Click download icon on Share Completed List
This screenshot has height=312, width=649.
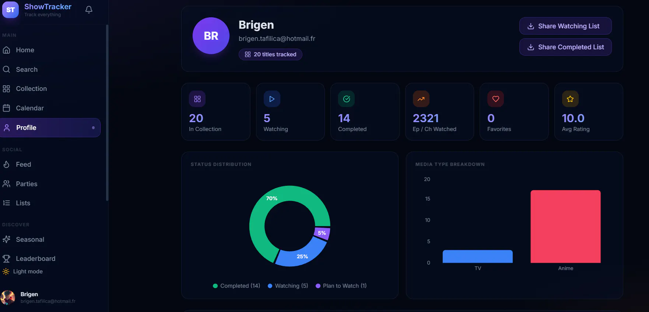coord(531,47)
